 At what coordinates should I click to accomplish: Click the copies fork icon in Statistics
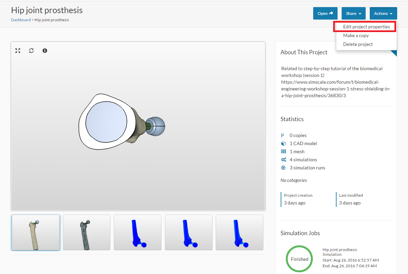(x=283, y=135)
